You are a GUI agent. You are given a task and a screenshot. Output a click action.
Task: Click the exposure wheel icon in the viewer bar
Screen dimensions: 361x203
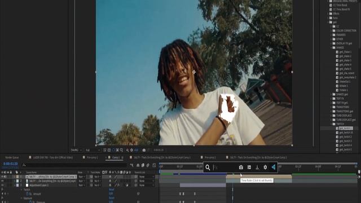point(131,150)
